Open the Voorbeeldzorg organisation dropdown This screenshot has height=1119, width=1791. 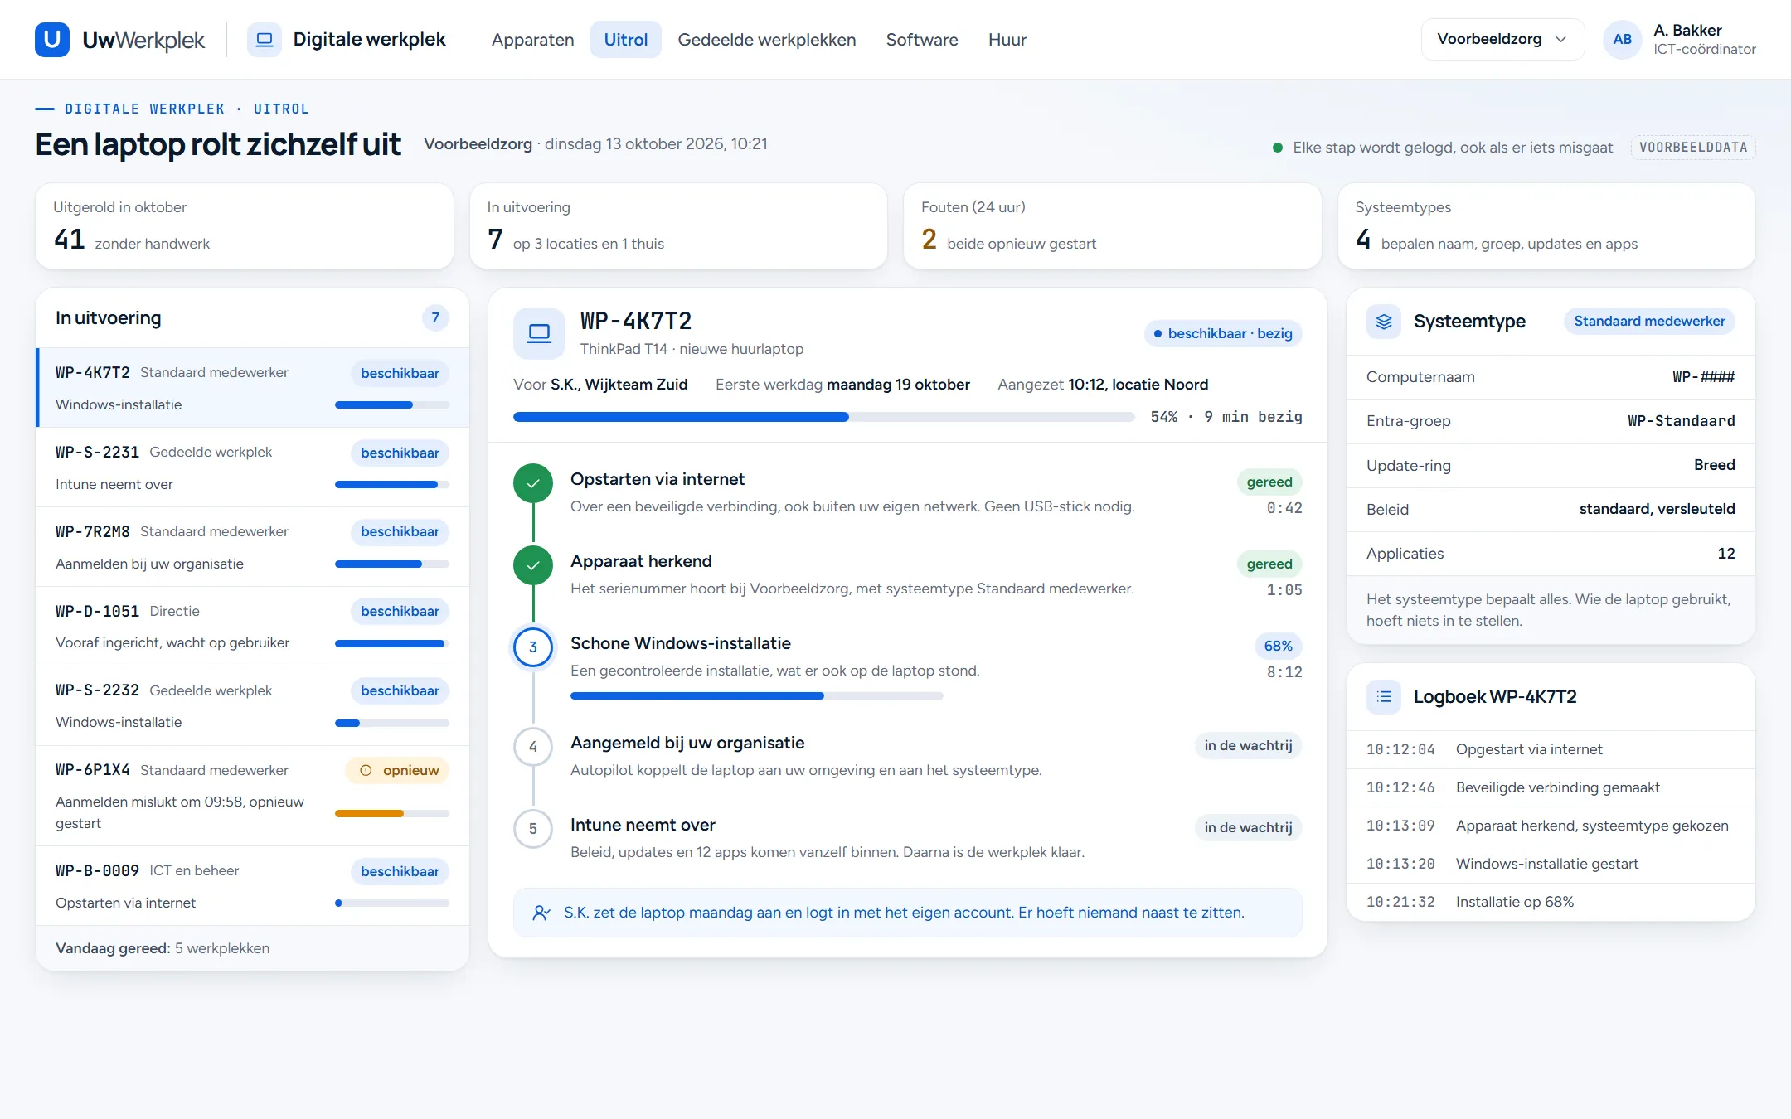(1502, 40)
